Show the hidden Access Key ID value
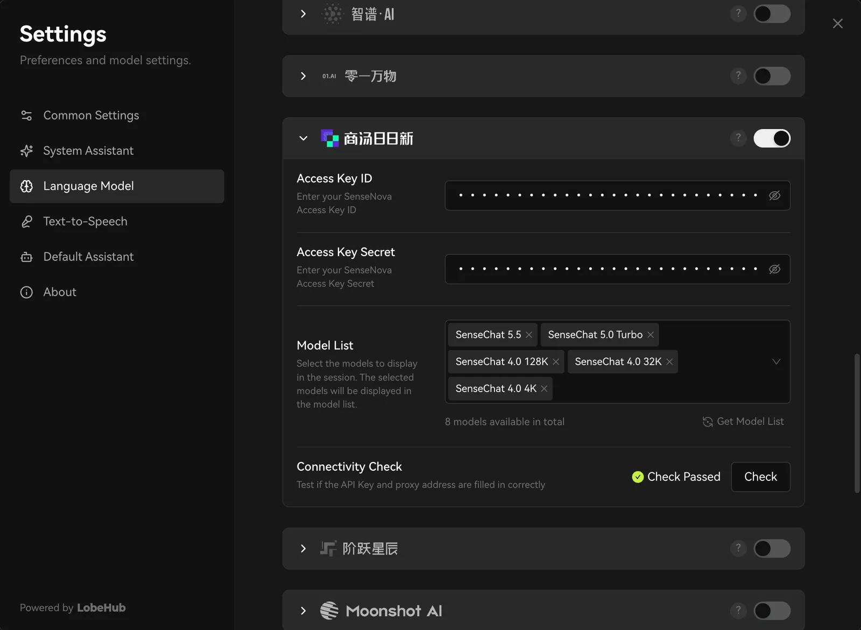Viewport: 861px width, 630px height. pos(774,195)
